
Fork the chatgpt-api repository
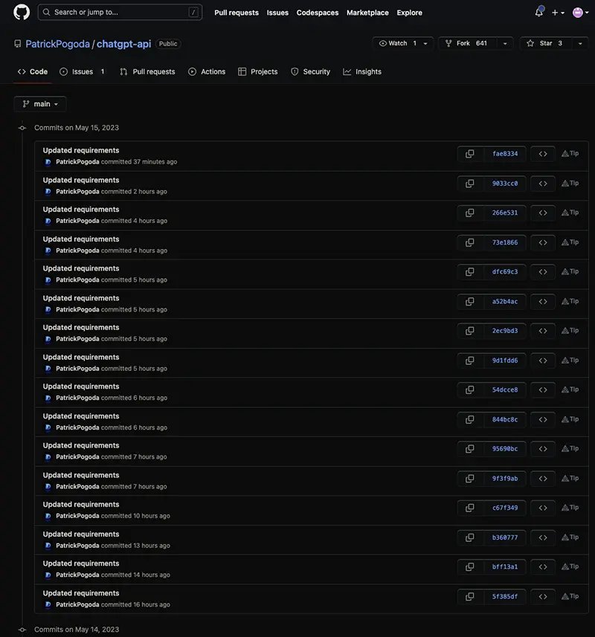click(x=468, y=43)
